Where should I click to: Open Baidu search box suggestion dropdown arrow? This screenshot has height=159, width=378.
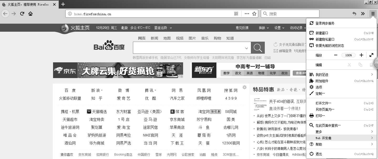tap(246, 48)
